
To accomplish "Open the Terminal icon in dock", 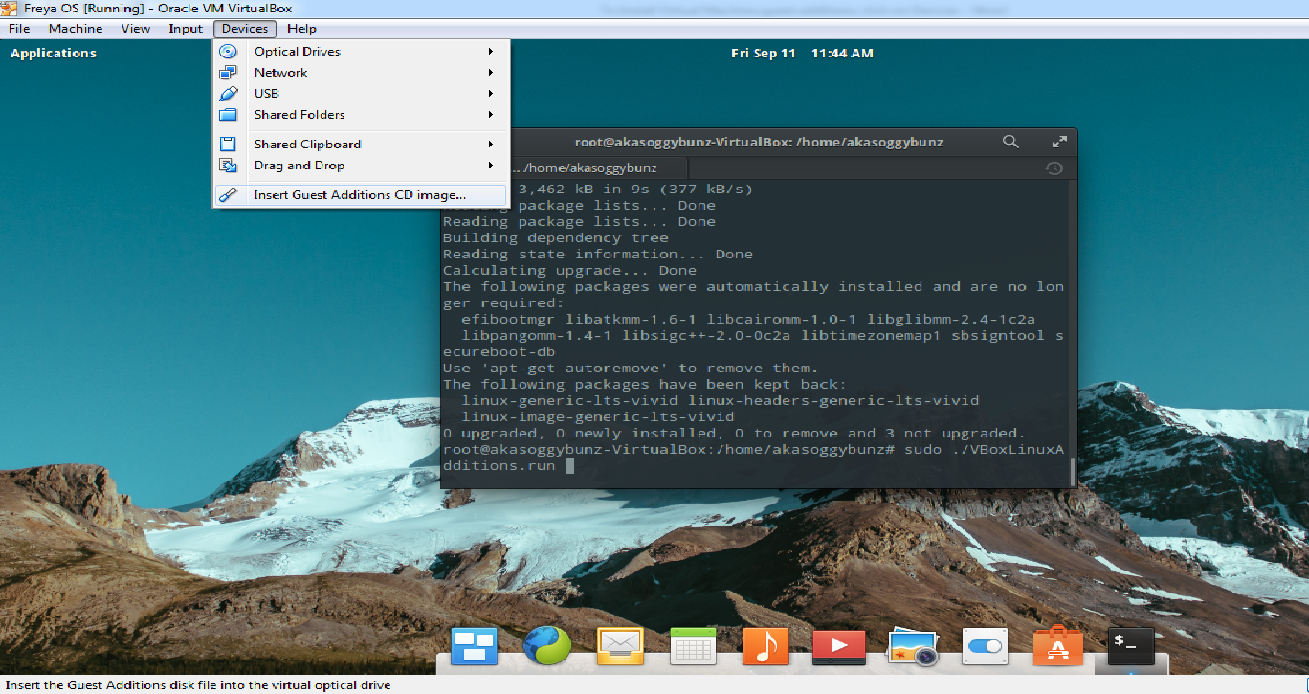I will click(x=1131, y=647).
